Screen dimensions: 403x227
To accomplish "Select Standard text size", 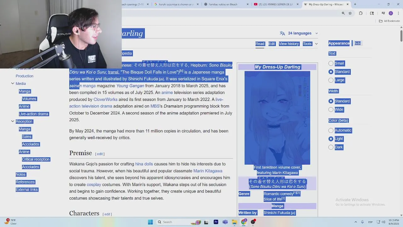I will (331, 72).
